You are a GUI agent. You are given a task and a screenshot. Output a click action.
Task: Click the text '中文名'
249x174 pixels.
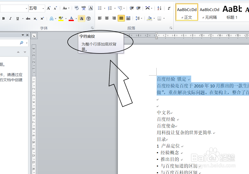164,113
